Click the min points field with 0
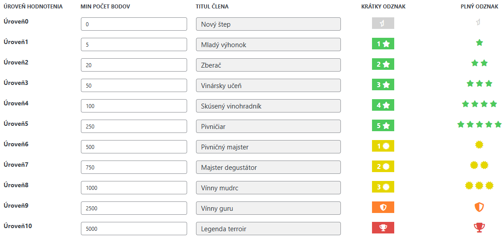The image size is (504, 237). [134, 24]
